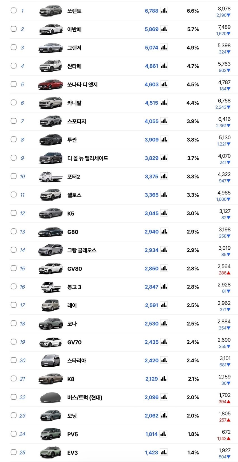
Task: Click the bar chart icon for G80
Action: pyautogui.click(x=164, y=232)
